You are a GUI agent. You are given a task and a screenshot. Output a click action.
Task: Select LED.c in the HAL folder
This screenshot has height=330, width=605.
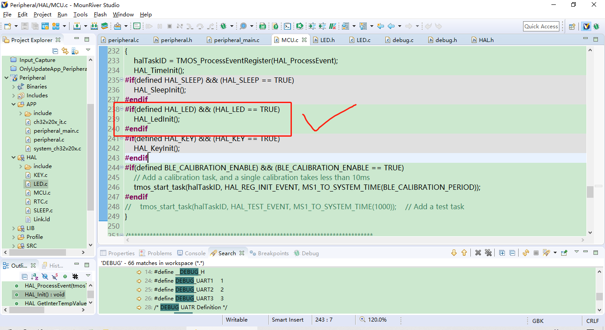(x=40, y=184)
